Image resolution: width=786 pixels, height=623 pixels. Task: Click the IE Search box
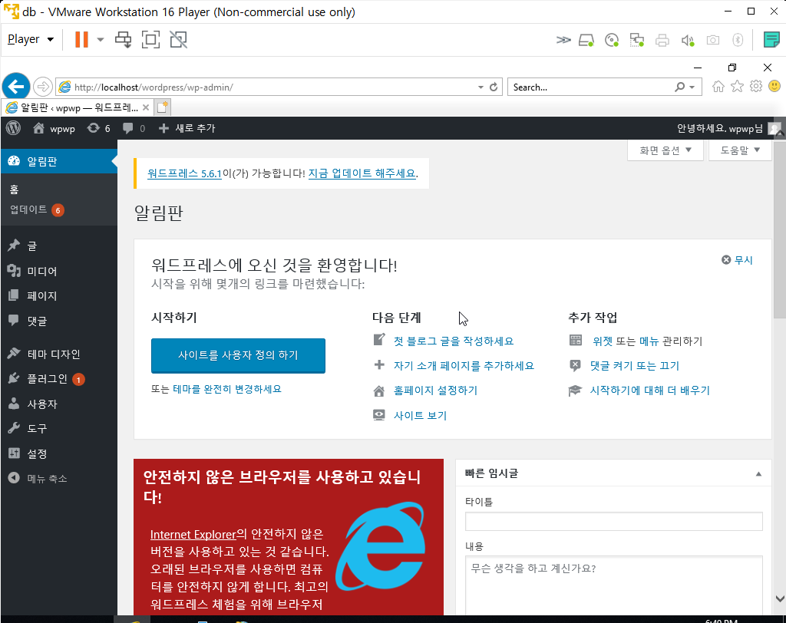pos(592,87)
